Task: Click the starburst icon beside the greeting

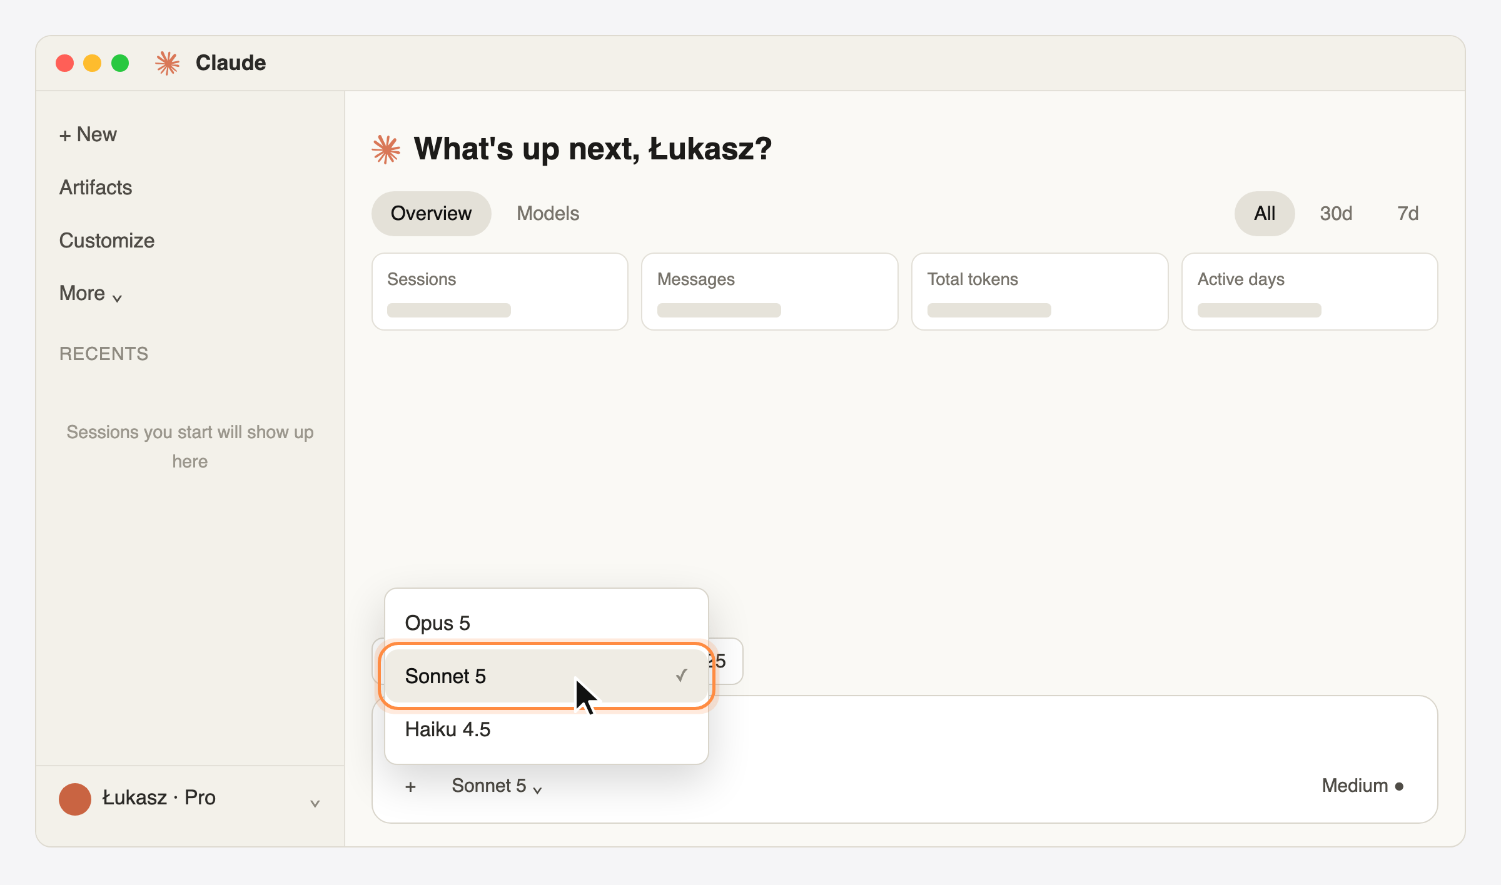Action: [386, 149]
